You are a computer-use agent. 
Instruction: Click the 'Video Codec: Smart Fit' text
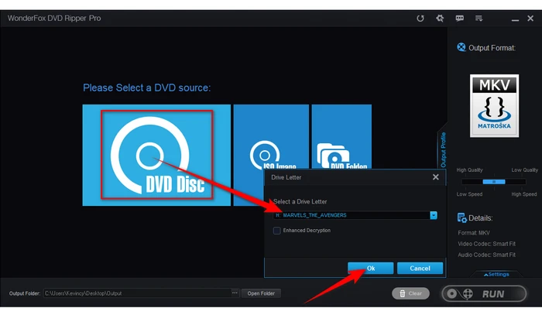(x=487, y=244)
